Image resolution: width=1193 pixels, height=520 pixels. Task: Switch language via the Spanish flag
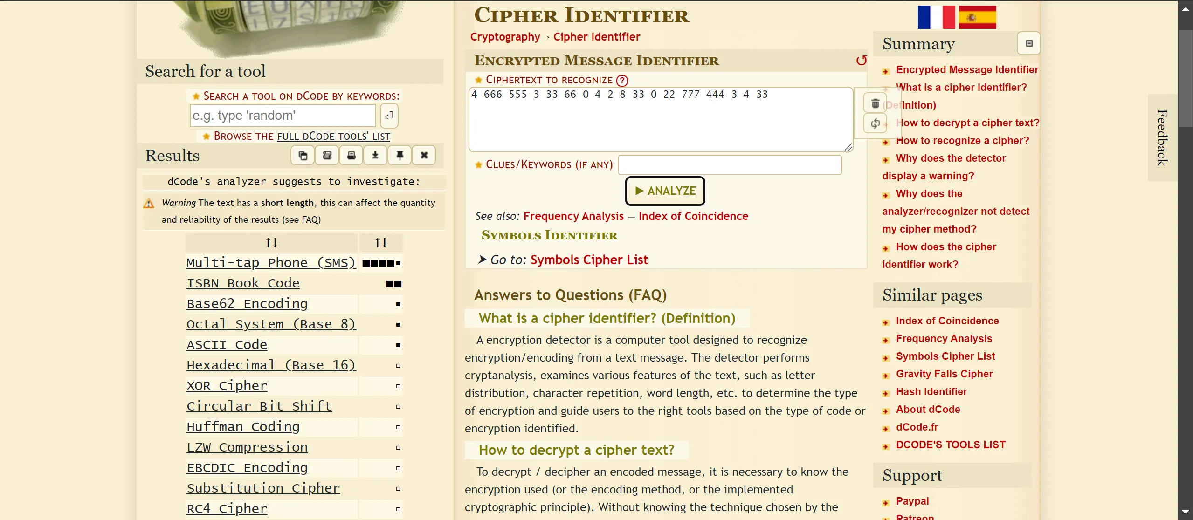pos(977,17)
